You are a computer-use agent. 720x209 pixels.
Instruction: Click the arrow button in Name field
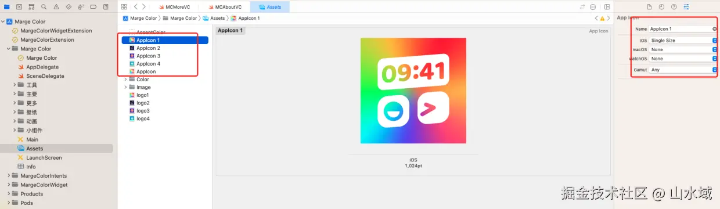click(714, 28)
